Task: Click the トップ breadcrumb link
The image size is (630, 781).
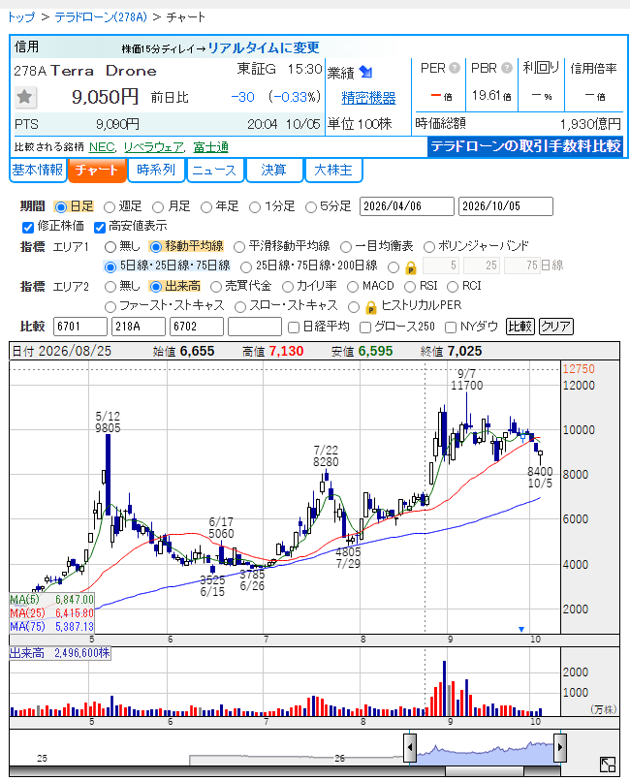Action: click(x=21, y=17)
